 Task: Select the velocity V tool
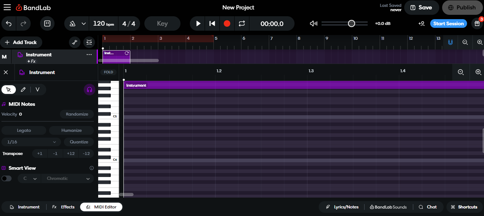click(37, 90)
